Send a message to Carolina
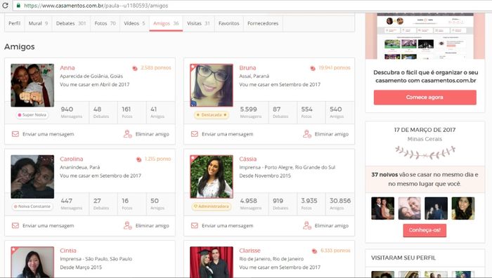The width and height of the screenshot is (492, 278). [43, 225]
